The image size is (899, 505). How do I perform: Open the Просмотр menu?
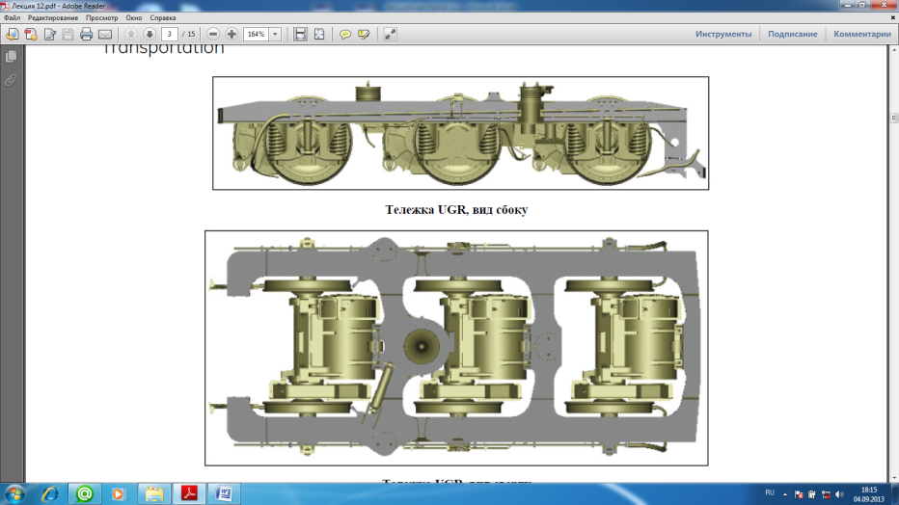point(101,17)
